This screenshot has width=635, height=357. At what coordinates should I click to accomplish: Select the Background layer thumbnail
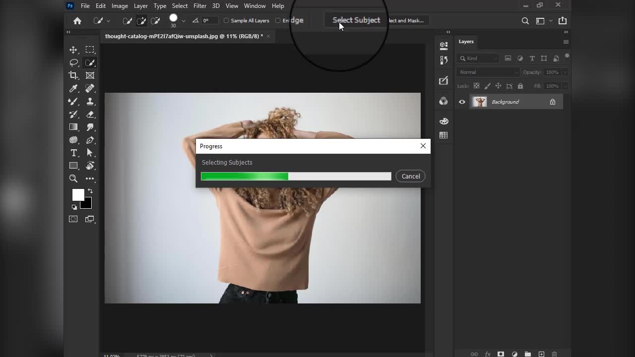(480, 102)
